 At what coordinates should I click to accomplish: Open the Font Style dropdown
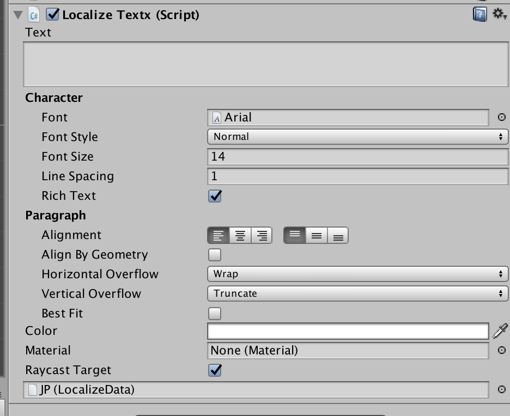[x=357, y=137]
